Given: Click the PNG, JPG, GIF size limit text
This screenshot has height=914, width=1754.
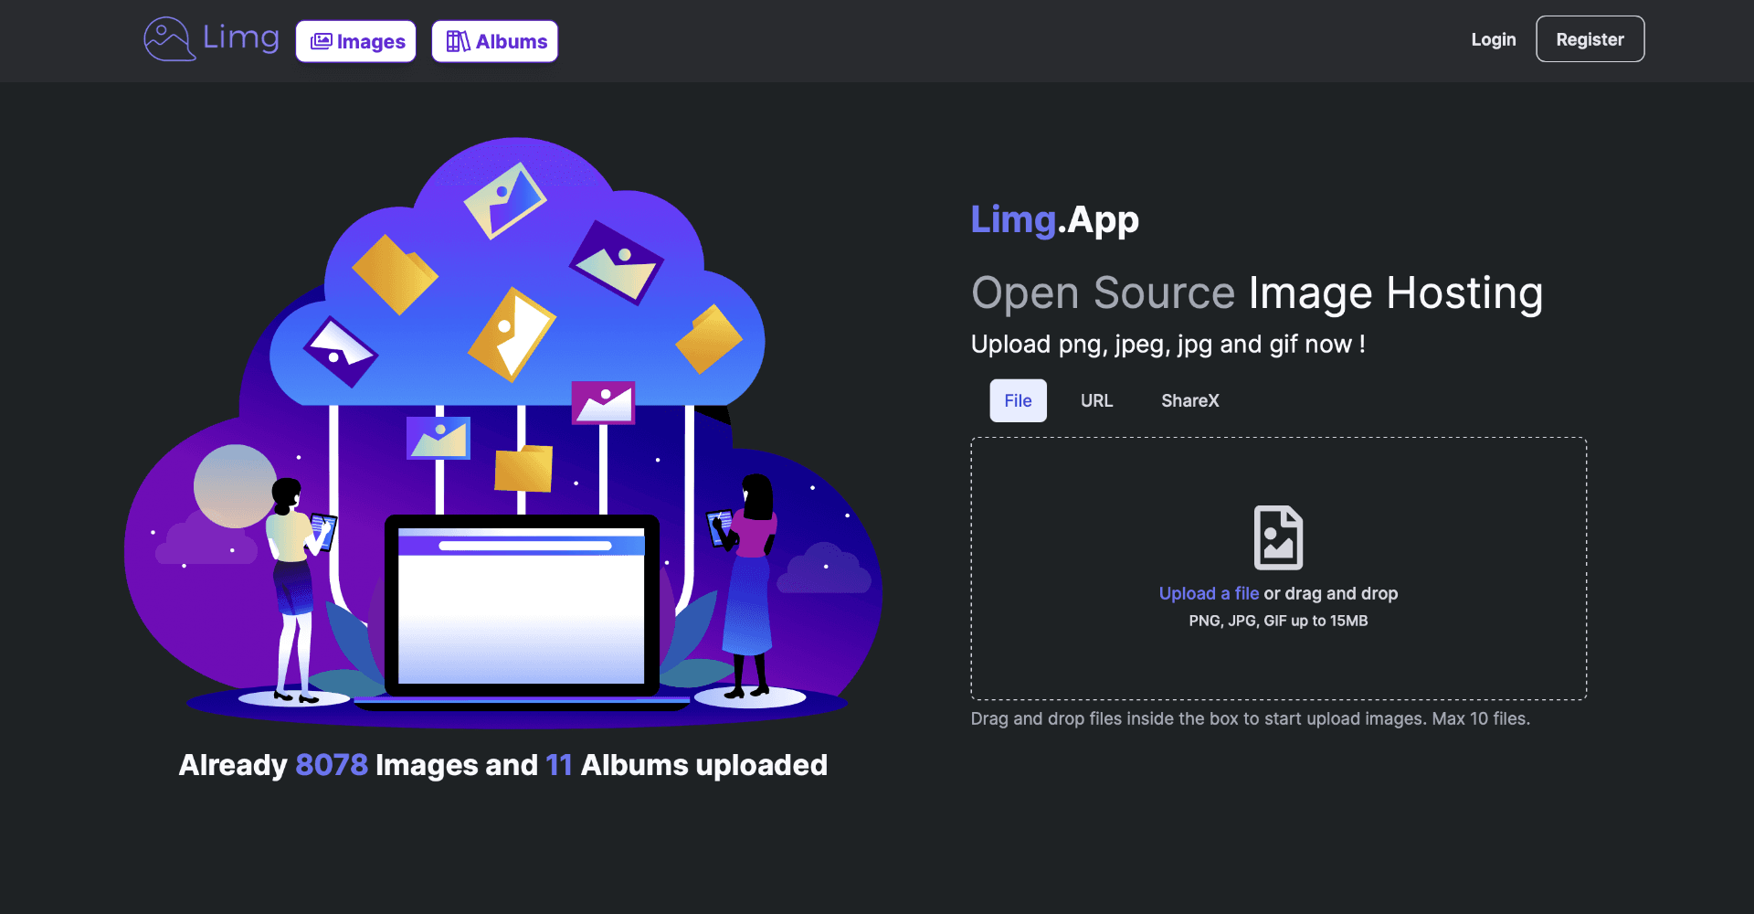Looking at the screenshot, I should (1278, 621).
